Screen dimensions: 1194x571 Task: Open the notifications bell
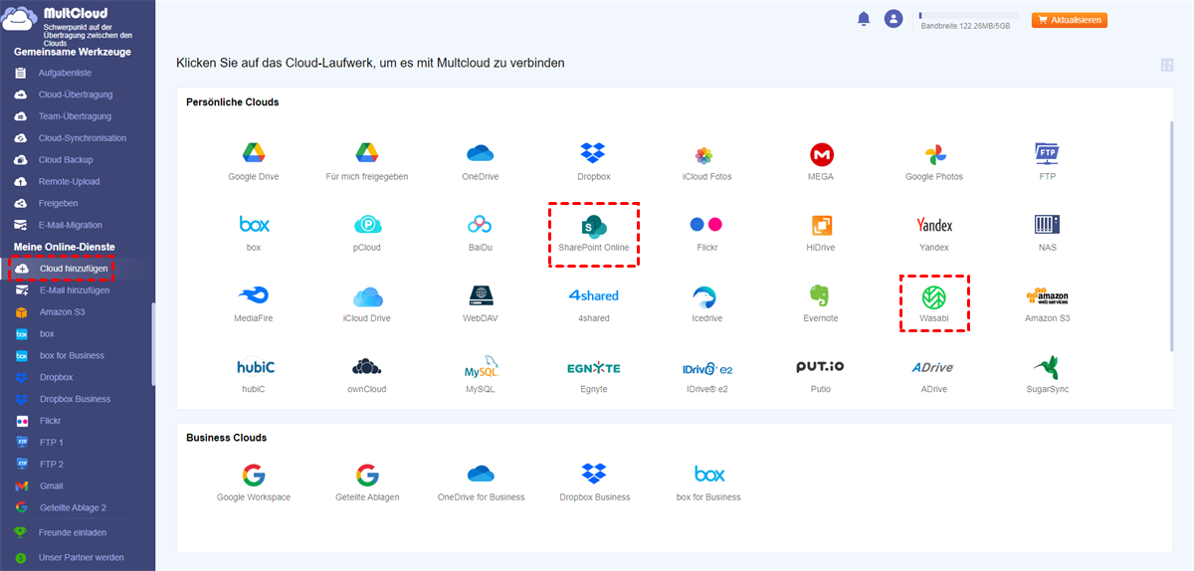tap(864, 19)
